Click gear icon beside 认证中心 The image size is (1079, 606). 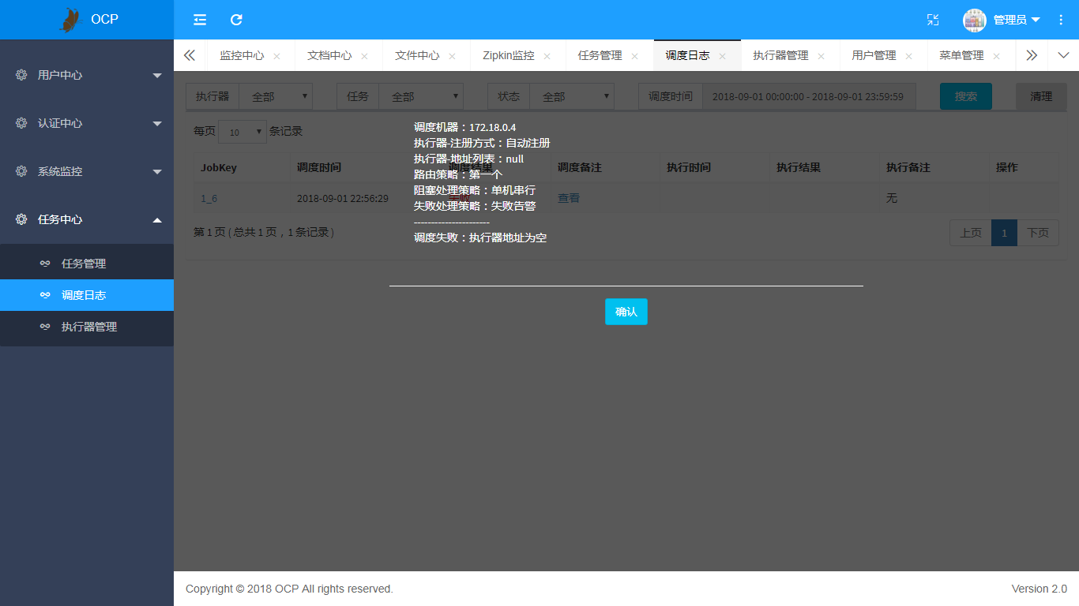pos(21,123)
